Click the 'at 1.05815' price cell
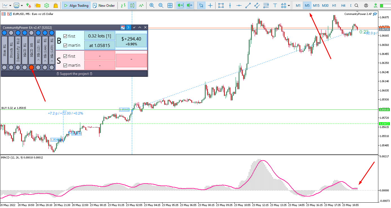The height and width of the screenshot is (208, 391). (x=100, y=45)
